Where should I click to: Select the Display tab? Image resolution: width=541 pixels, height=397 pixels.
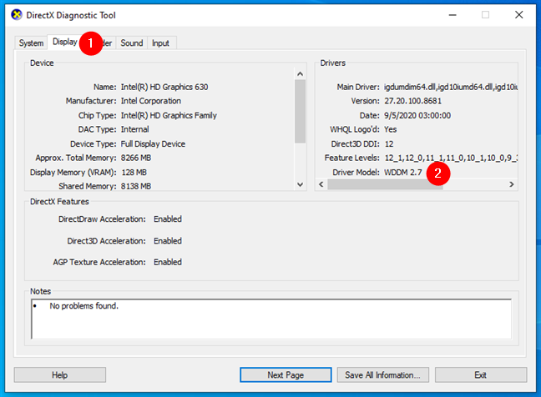pyautogui.click(x=64, y=42)
